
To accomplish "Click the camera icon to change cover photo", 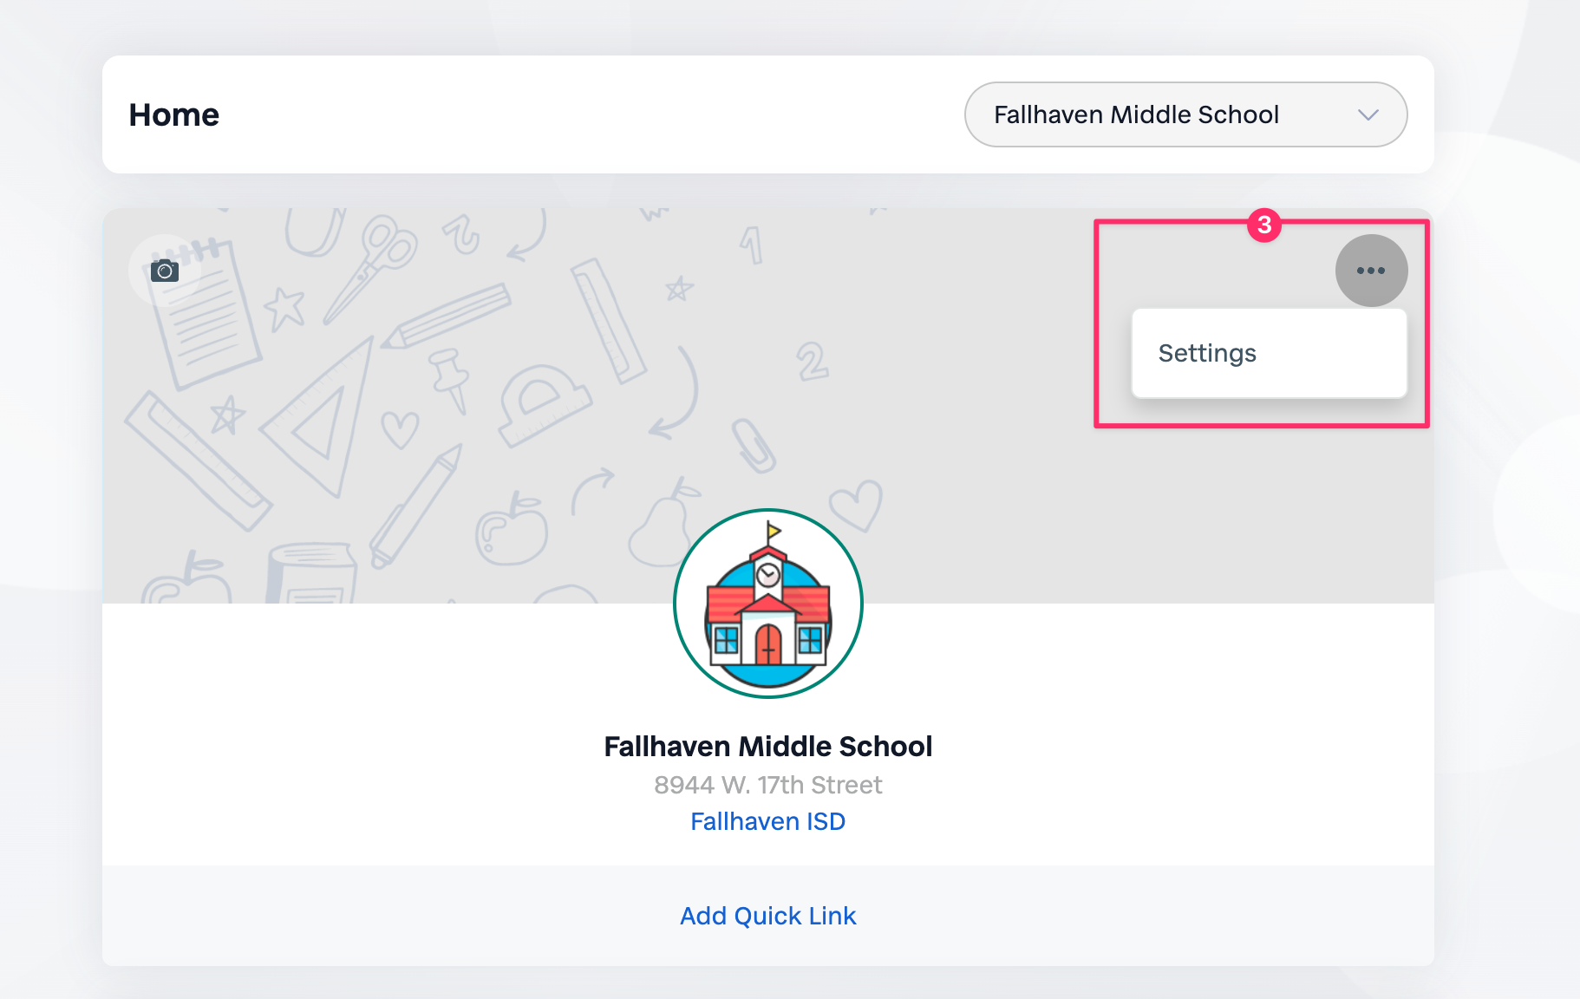I will (x=165, y=271).
